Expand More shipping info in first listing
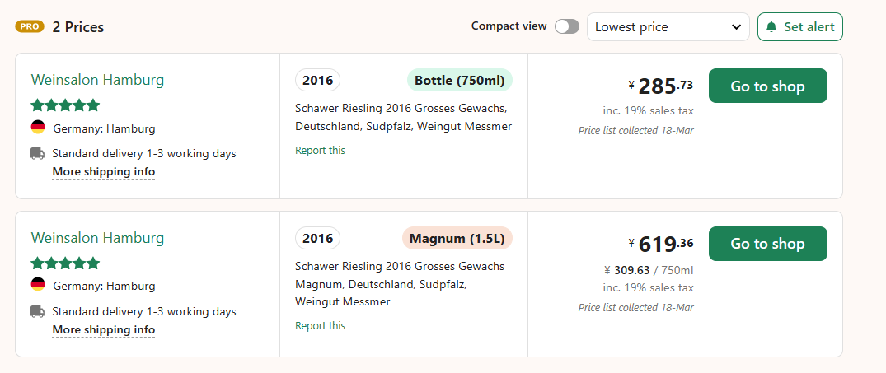 [x=103, y=171]
